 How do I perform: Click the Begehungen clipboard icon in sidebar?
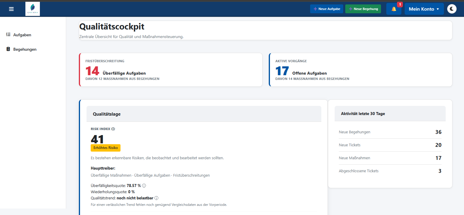click(8, 49)
